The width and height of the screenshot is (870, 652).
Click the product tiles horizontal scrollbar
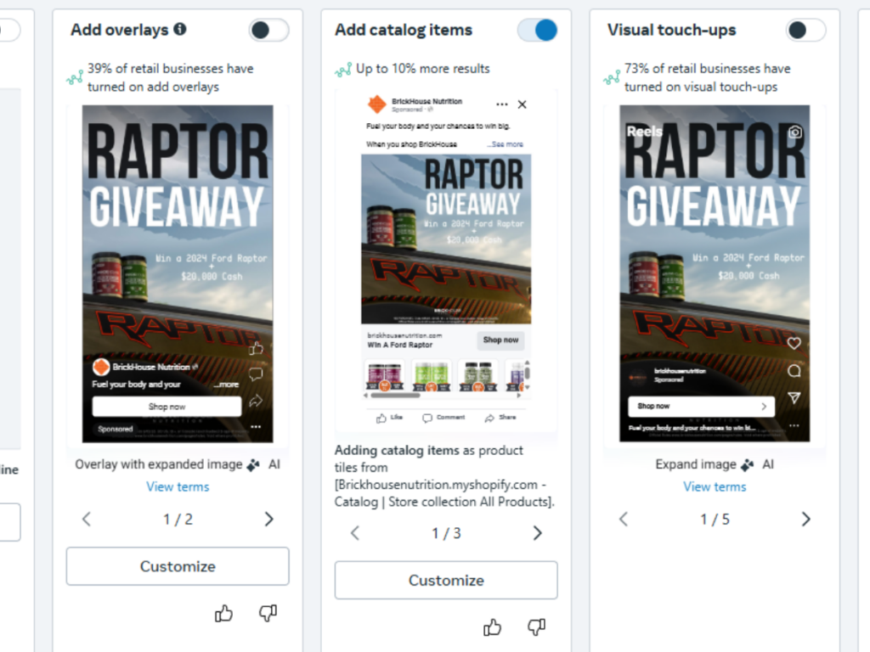click(x=395, y=396)
